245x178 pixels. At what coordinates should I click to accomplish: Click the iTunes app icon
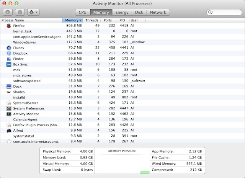[x=9, y=48]
